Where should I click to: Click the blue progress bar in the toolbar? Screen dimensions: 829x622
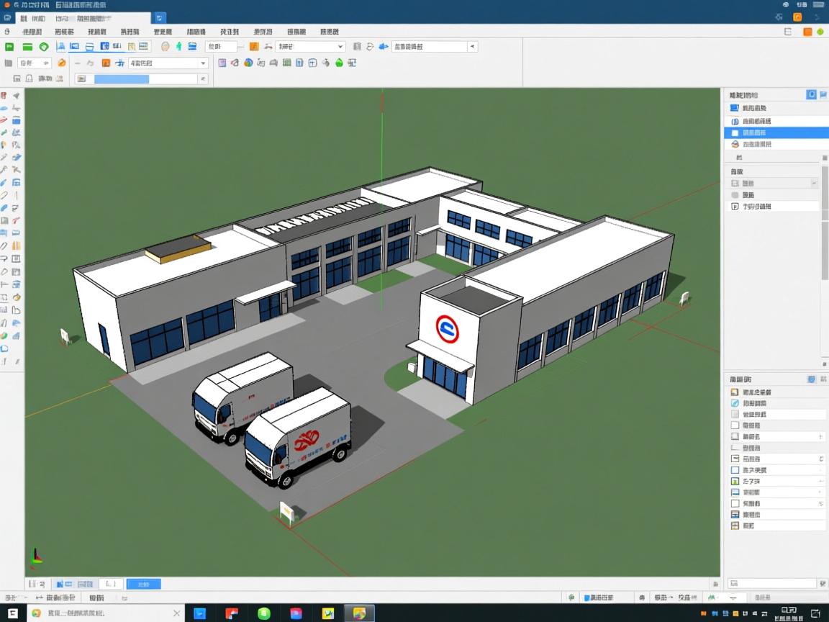[x=122, y=79]
